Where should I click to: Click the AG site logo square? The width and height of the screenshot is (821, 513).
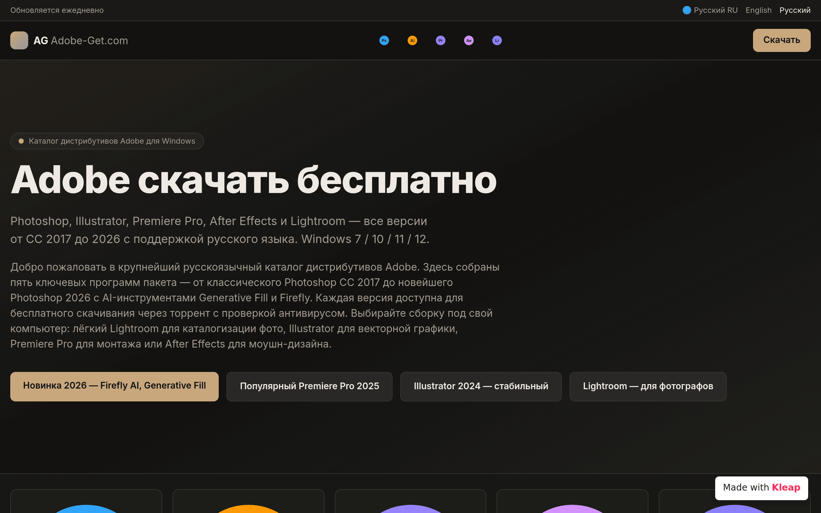pyautogui.click(x=19, y=40)
